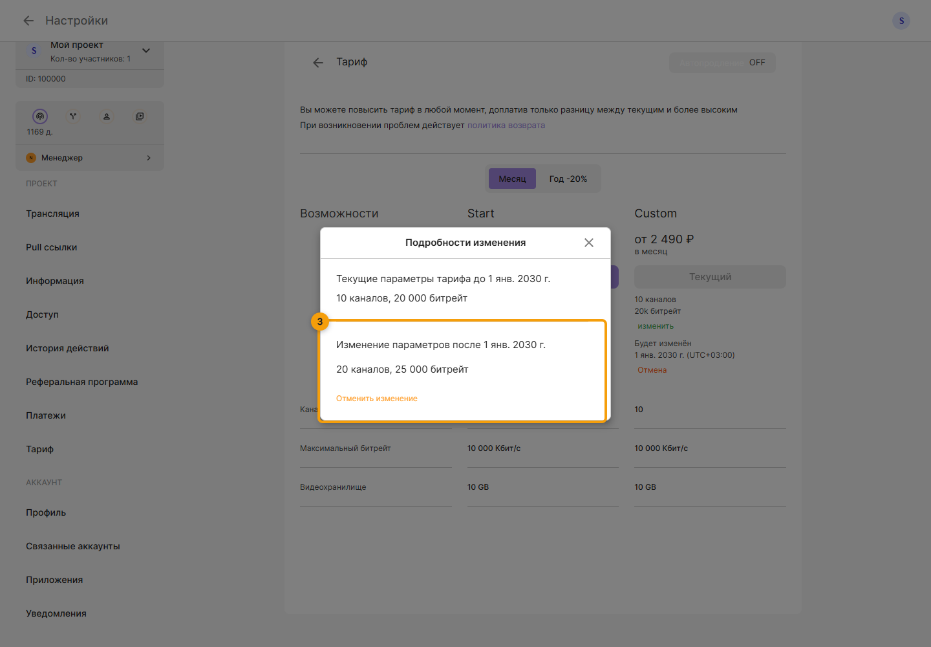Open Тариф in the sidebar

point(39,449)
